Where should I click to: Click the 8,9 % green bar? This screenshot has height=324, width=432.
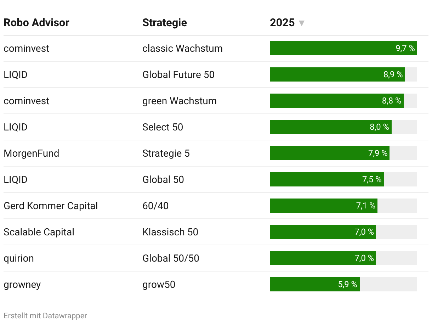point(337,74)
